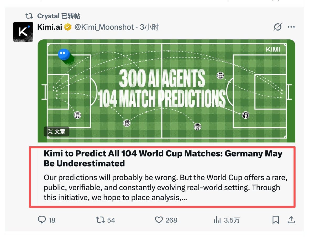
Task: Open Kimi.ai display name link
Action: [x=50, y=27]
